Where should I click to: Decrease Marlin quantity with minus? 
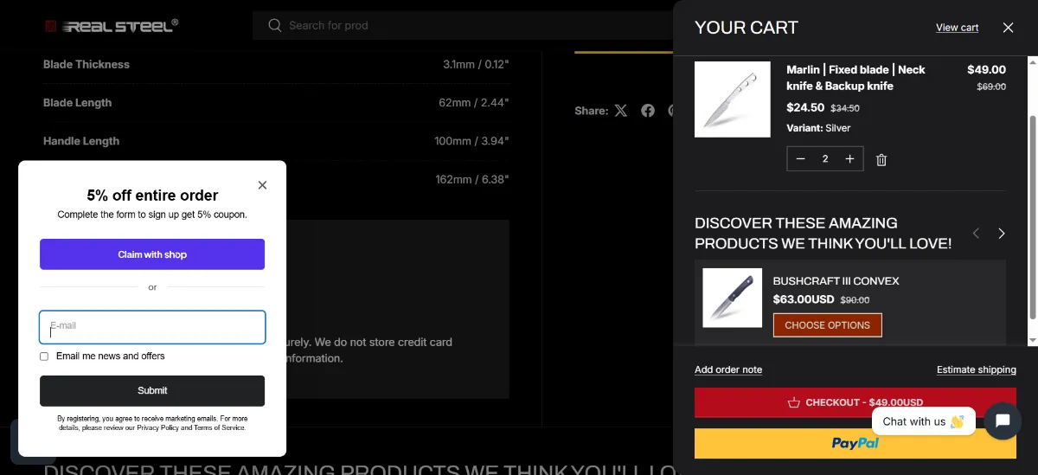tap(800, 159)
